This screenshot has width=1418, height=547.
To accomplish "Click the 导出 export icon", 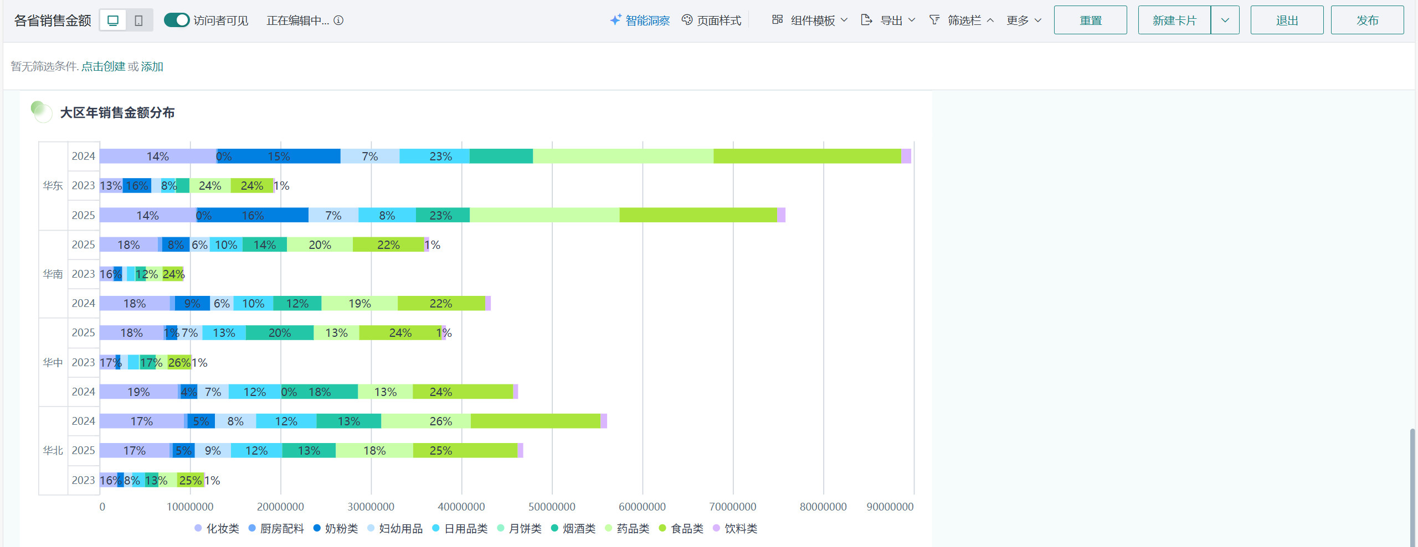I will 866,20.
